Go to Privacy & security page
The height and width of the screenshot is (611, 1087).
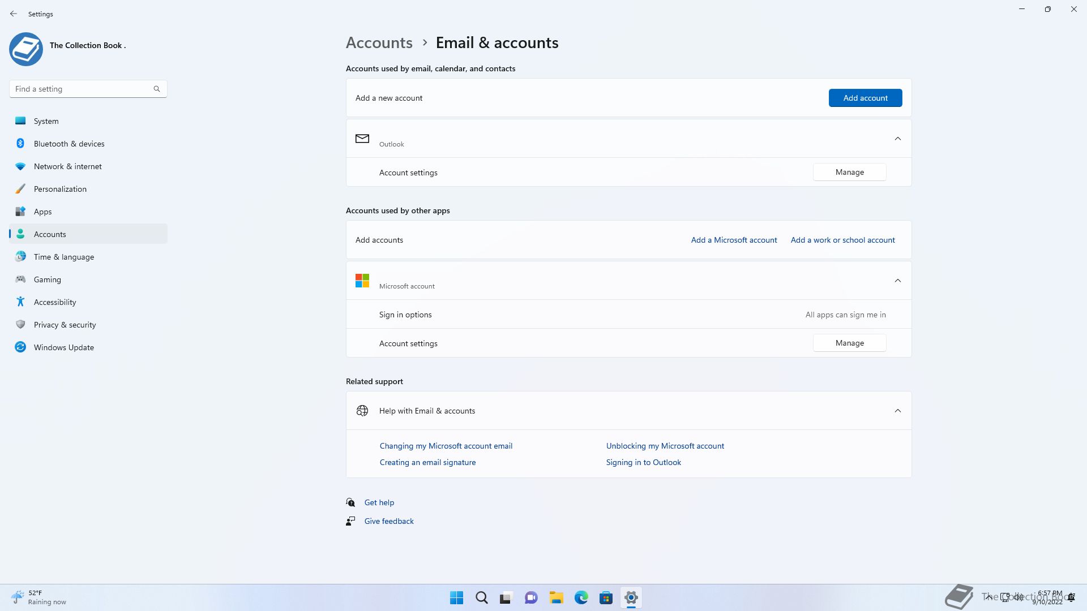(65, 325)
